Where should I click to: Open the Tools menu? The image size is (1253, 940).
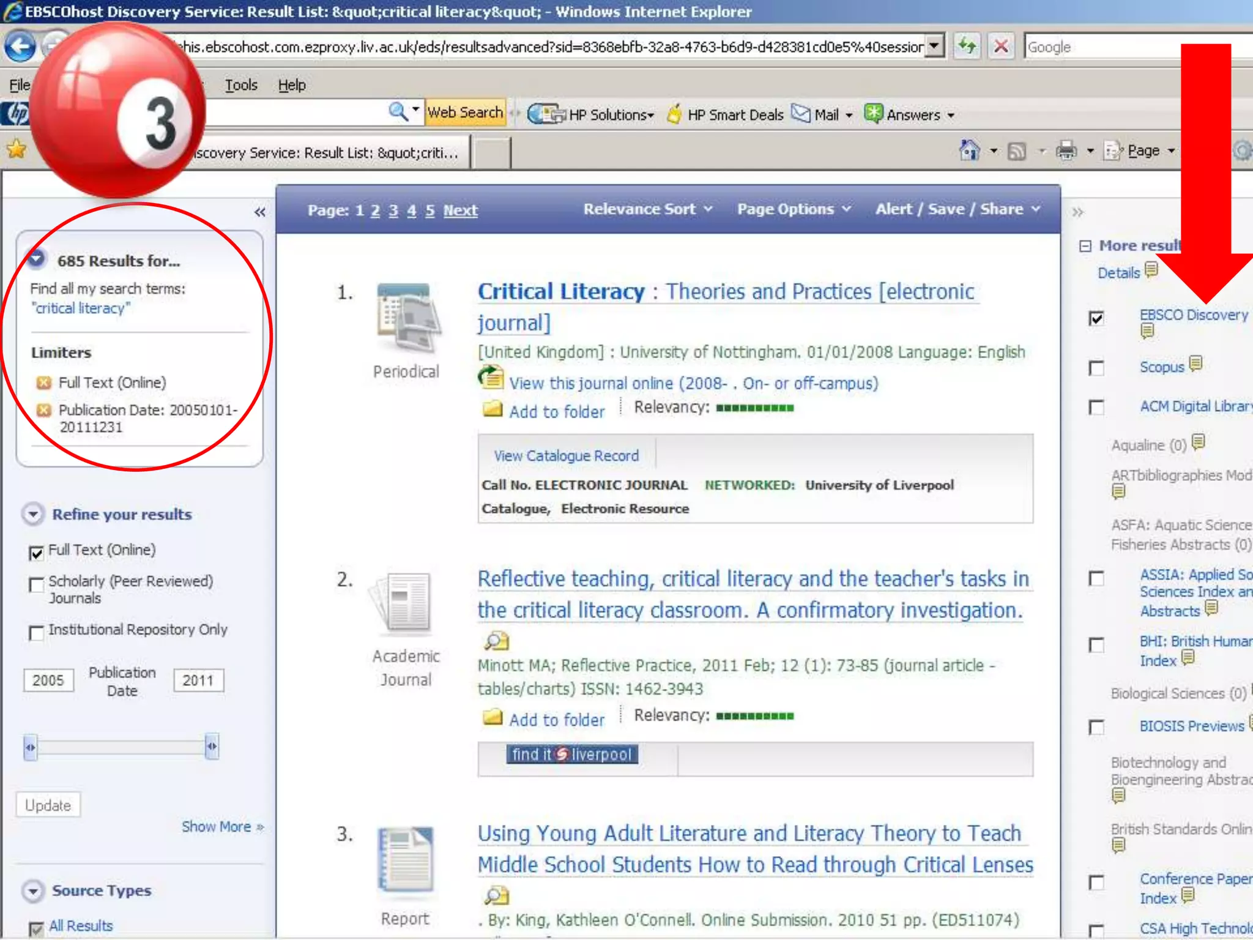coord(241,85)
